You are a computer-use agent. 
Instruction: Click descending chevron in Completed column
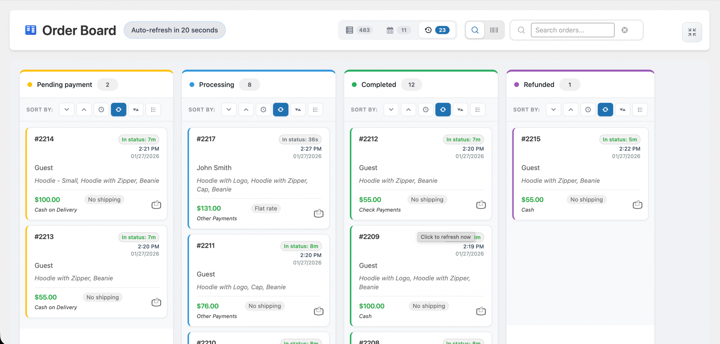391,110
